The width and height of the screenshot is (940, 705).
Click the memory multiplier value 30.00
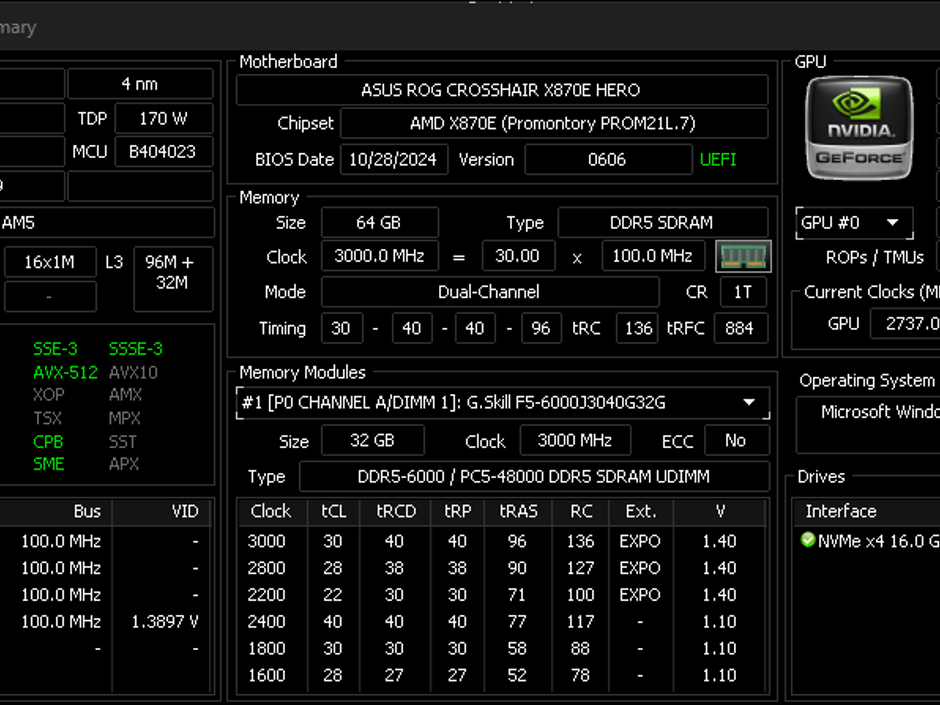pos(518,256)
